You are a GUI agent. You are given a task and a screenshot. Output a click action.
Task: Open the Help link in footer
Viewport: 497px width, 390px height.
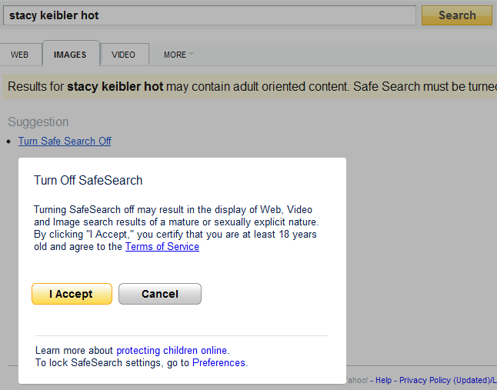coord(383,380)
